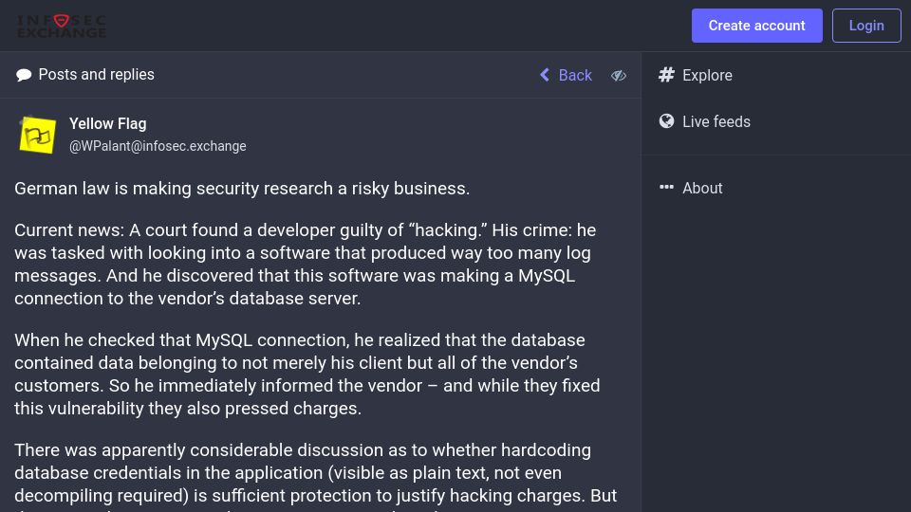Screen dimensions: 911x512
Task: Open the Yellow Flag avatar thumbnail
Action: [38, 135]
